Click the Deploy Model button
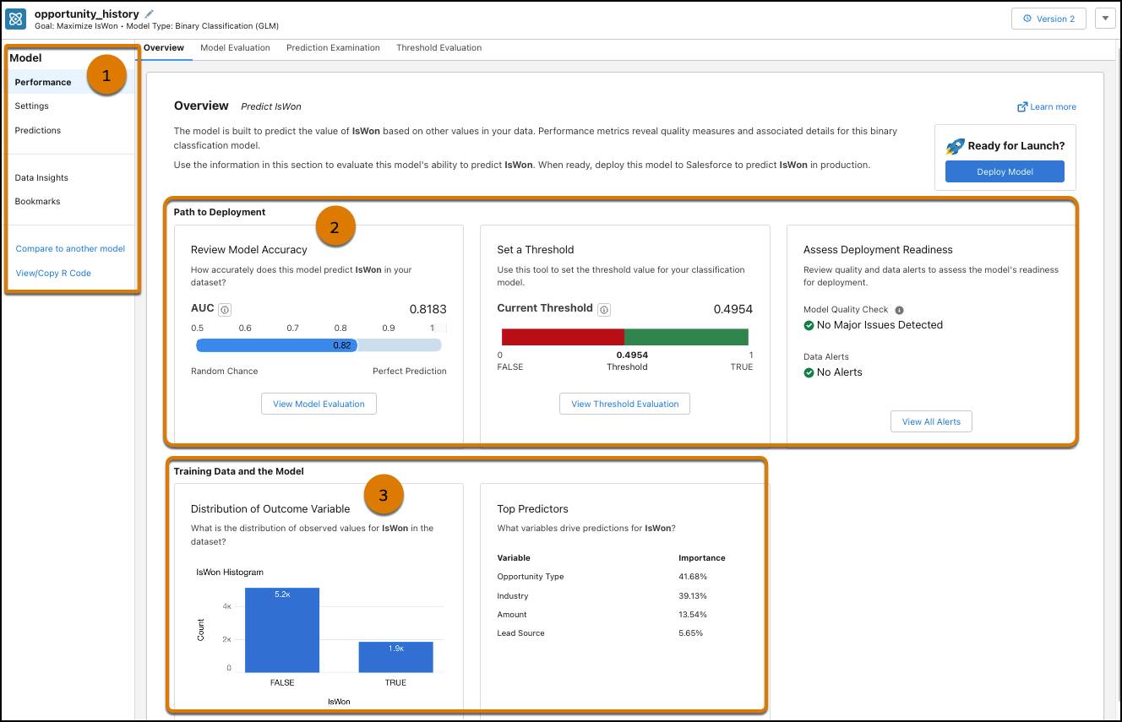Image resolution: width=1122 pixels, height=722 pixels. pos(1005,171)
